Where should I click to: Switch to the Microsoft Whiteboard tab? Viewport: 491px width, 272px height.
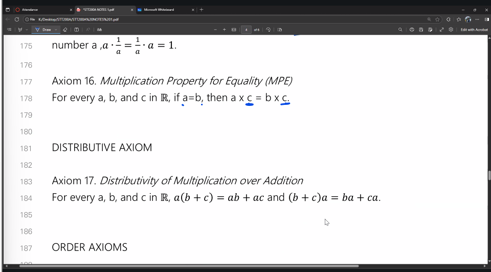click(159, 10)
